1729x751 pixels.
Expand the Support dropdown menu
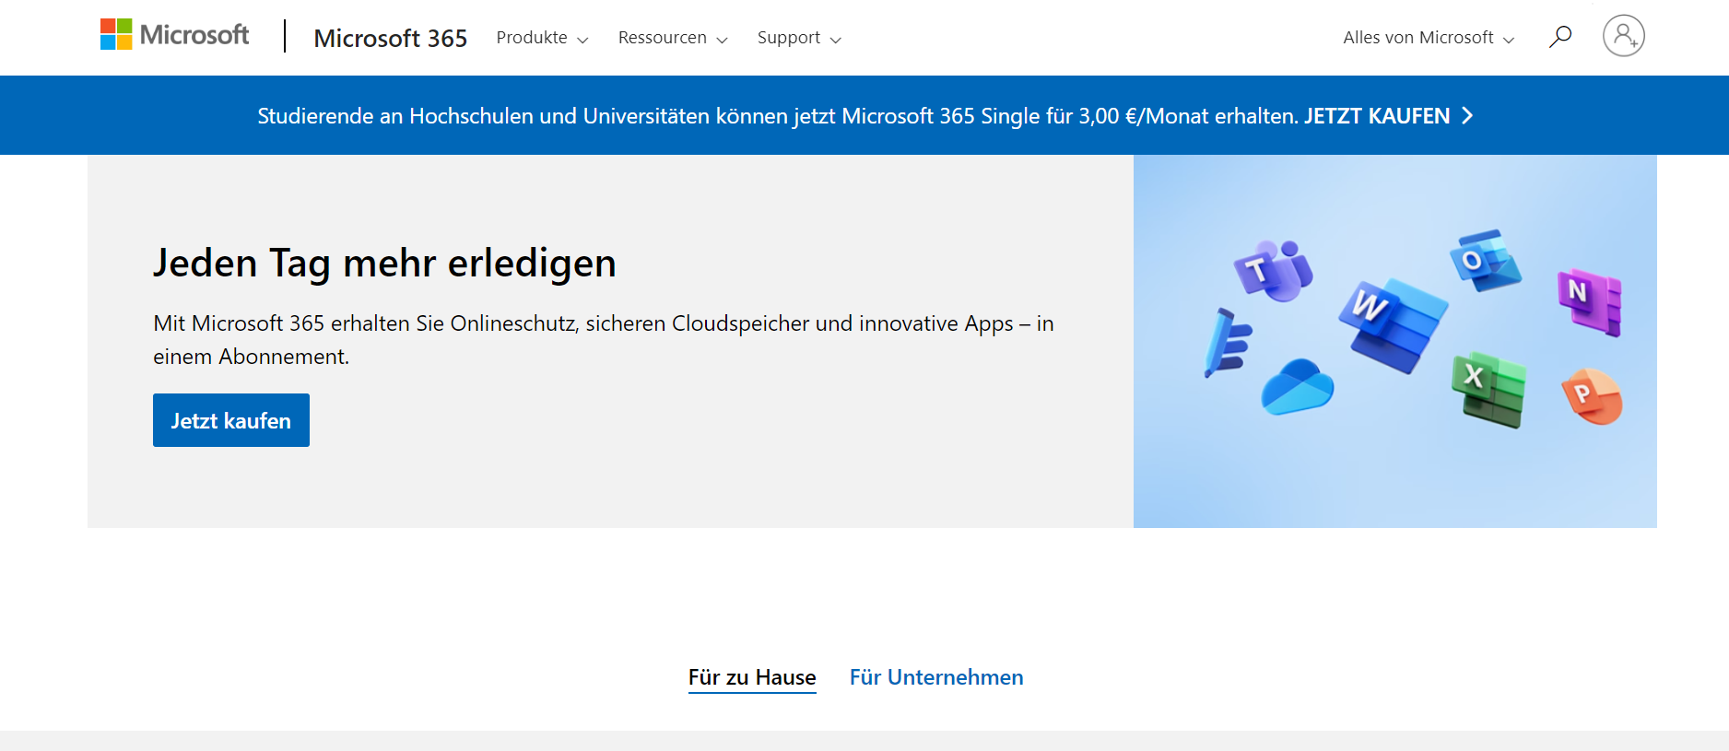(799, 38)
